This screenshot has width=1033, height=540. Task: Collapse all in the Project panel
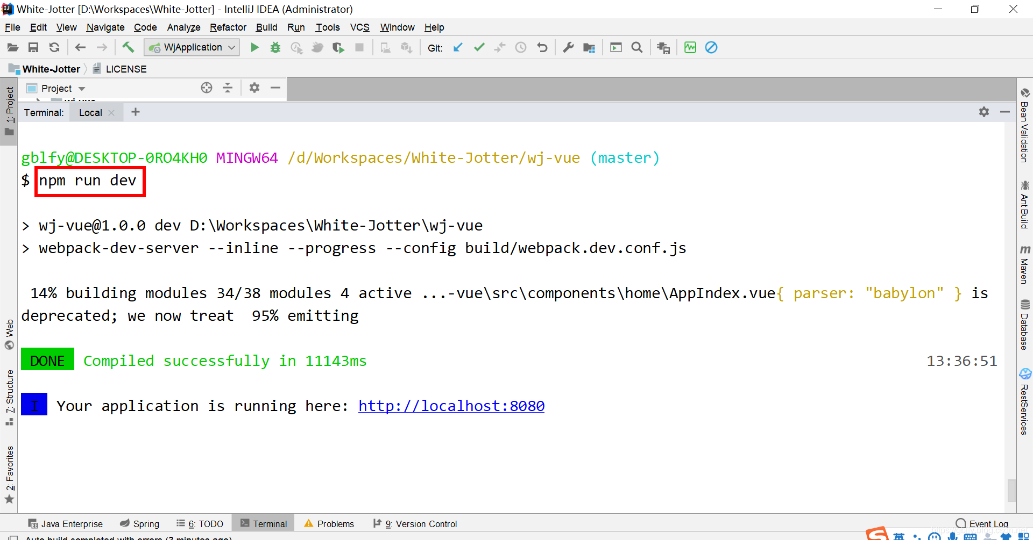(228, 88)
